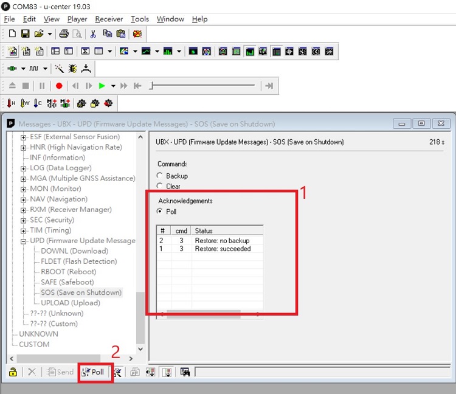456x394 pixels.
Task: Click the green connection plug icon
Action: click(x=12, y=69)
